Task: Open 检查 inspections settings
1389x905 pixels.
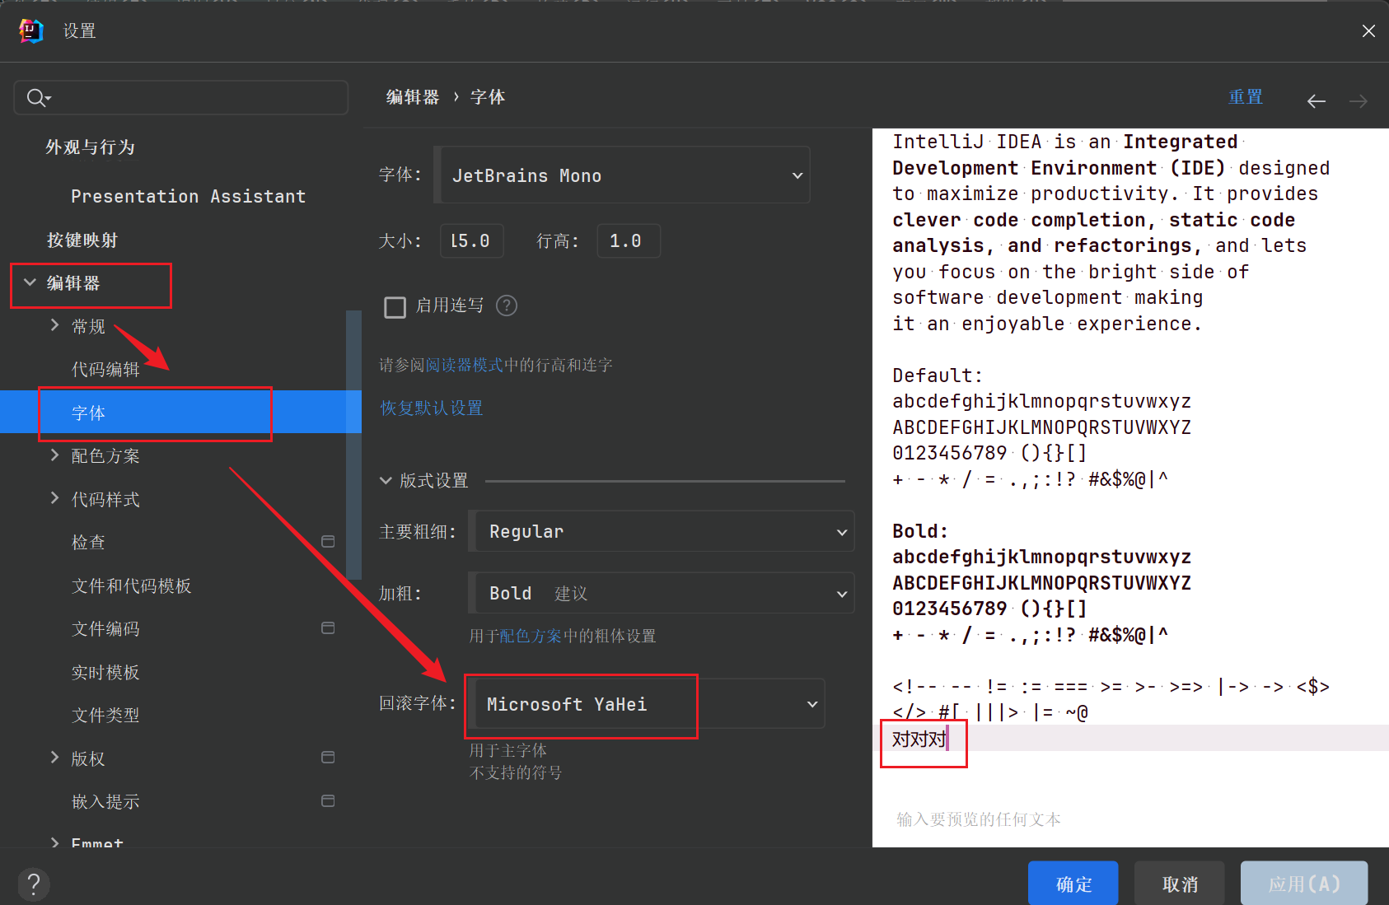Action: (x=88, y=542)
